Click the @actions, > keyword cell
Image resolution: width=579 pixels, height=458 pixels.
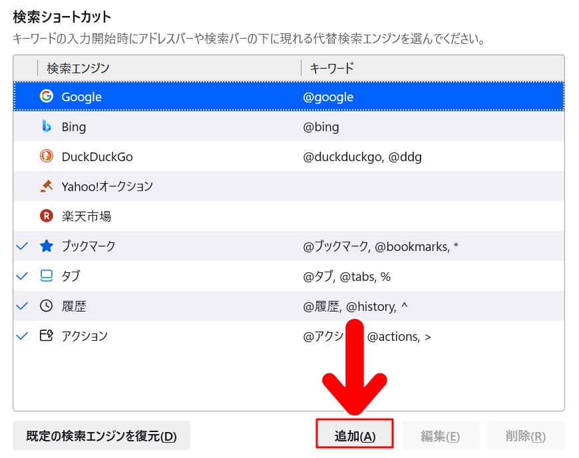(367, 336)
